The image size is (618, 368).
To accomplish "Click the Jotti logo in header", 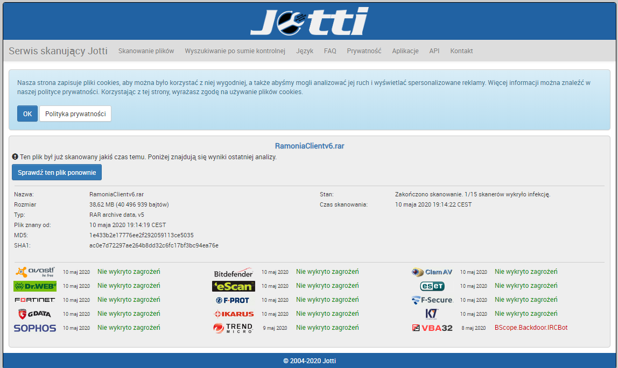I will pyautogui.click(x=309, y=22).
